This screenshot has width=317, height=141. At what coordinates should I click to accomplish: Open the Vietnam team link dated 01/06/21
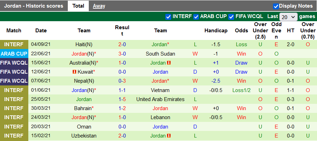coord(160,90)
